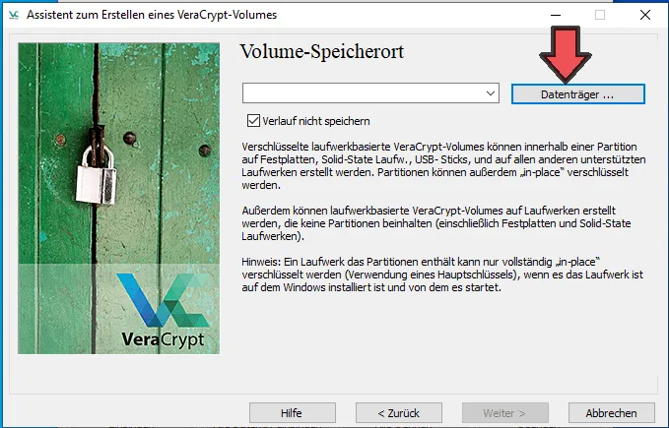Click the Verlauf nicht speichern label text
The width and height of the screenshot is (669, 428).
pos(316,121)
